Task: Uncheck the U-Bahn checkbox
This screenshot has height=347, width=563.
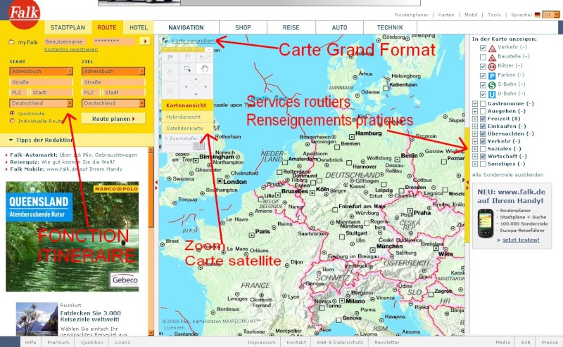Action: 483,94
